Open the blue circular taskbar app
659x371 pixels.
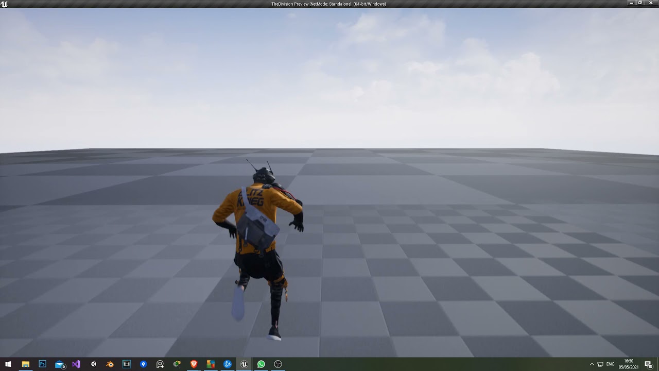pyautogui.click(x=228, y=364)
